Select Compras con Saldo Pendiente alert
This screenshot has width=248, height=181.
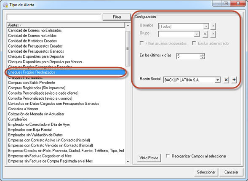[x=32, y=83]
